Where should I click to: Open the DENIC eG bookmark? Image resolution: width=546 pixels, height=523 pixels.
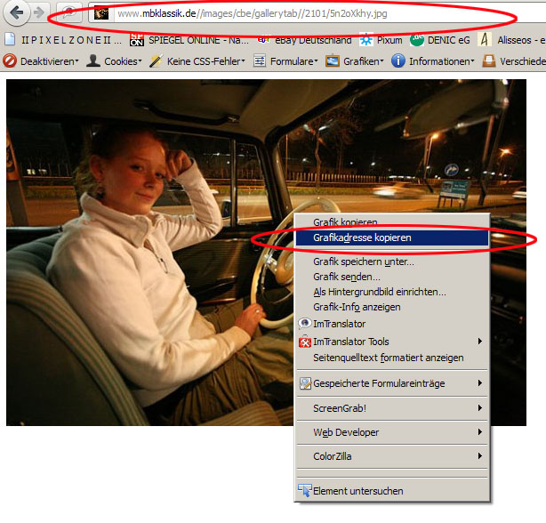tap(440, 40)
